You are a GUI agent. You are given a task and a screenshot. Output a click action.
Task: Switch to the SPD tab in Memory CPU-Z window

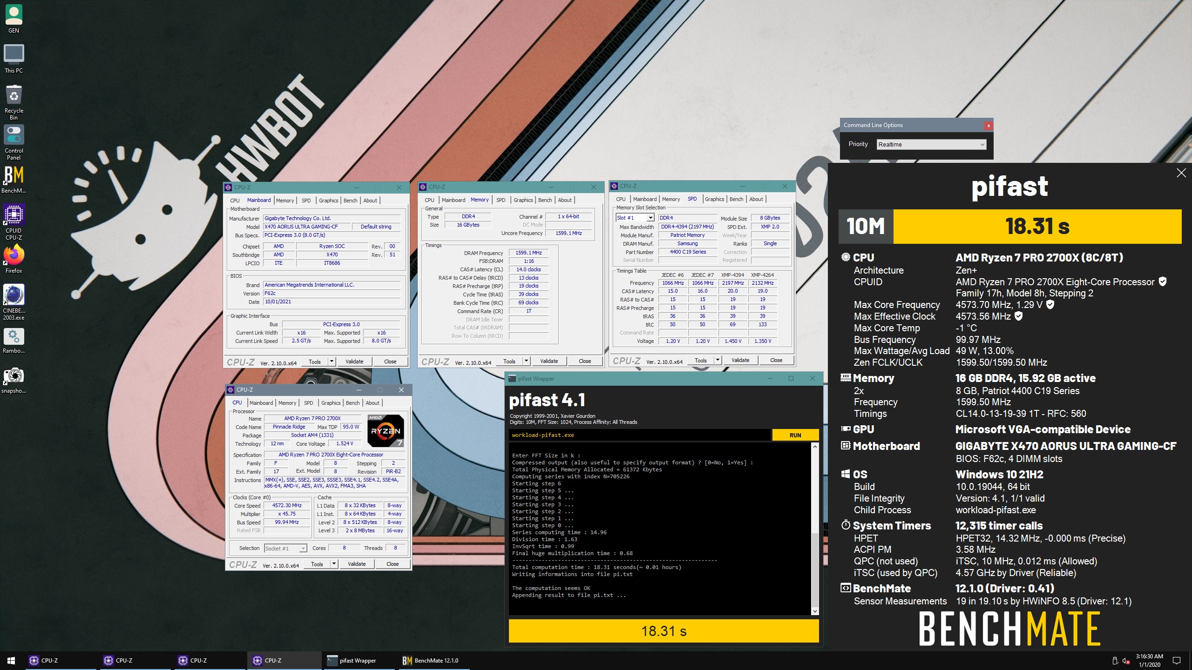[501, 200]
